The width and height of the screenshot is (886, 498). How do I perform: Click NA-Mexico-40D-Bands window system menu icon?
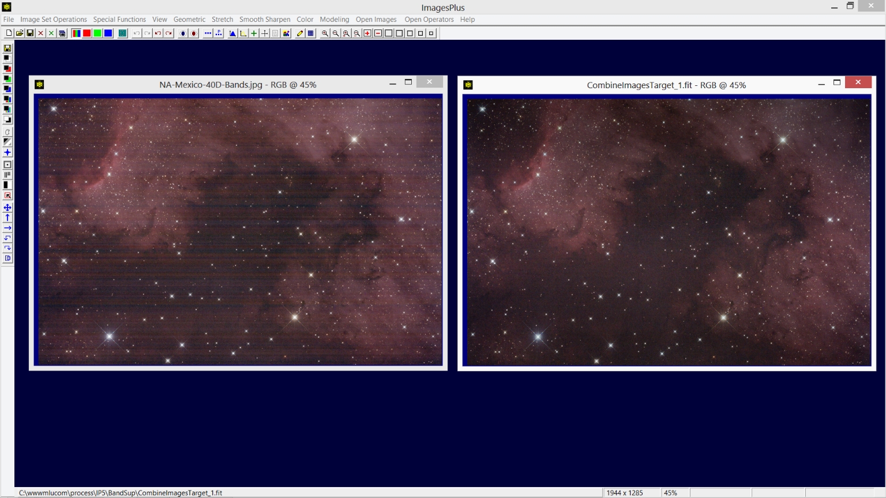pyautogui.click(x=39, y=85)
